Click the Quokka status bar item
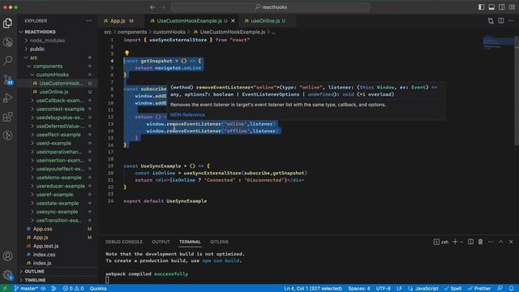Viewport: 519px width, 292px height. pyautogui.click(x=98, y=289)
